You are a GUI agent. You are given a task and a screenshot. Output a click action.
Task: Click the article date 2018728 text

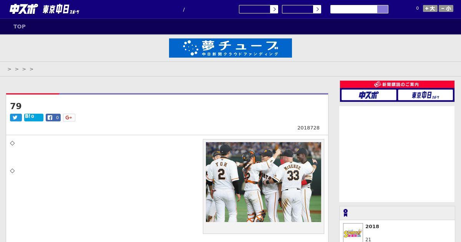click(308, 128)
